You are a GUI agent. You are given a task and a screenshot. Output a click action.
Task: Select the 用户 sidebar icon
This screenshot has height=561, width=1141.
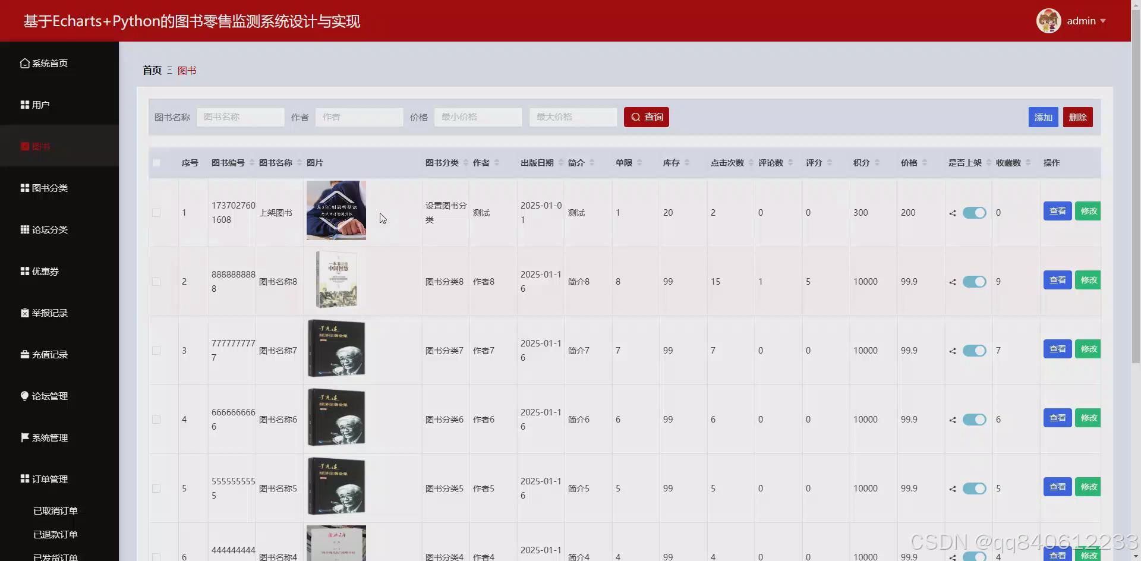tap(24, 105)
